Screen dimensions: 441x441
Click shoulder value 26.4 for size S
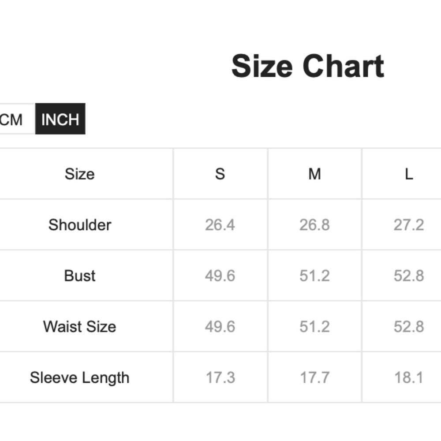coord(220,225)
